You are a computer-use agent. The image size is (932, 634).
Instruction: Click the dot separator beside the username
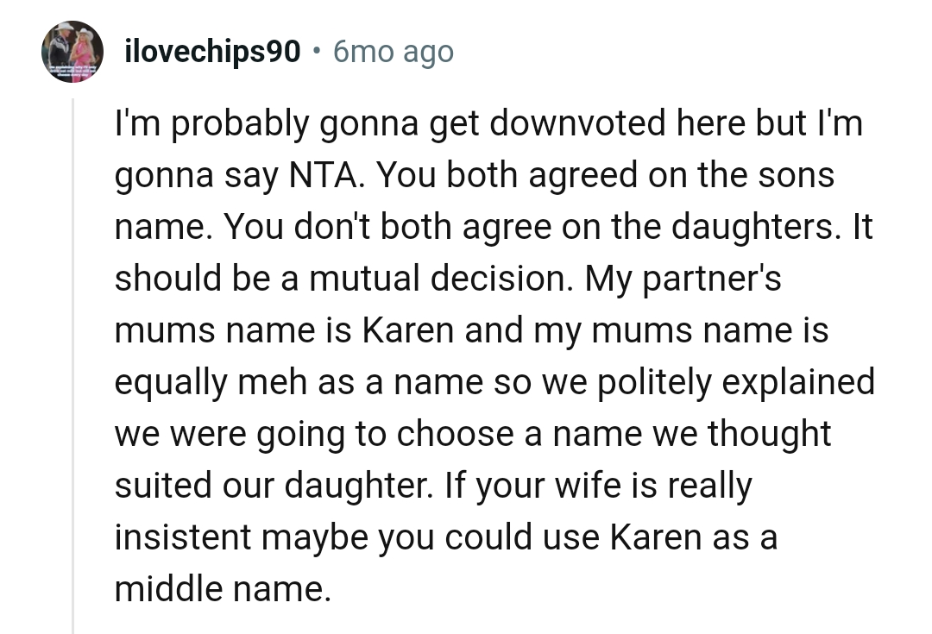318,53
